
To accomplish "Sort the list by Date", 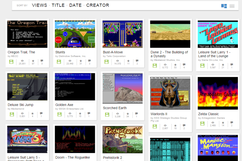I will (76, 5).
